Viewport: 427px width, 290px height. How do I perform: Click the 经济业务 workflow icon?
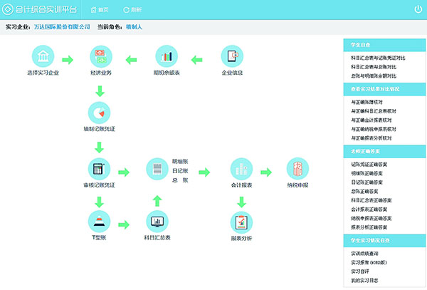(x=100, y=56)
